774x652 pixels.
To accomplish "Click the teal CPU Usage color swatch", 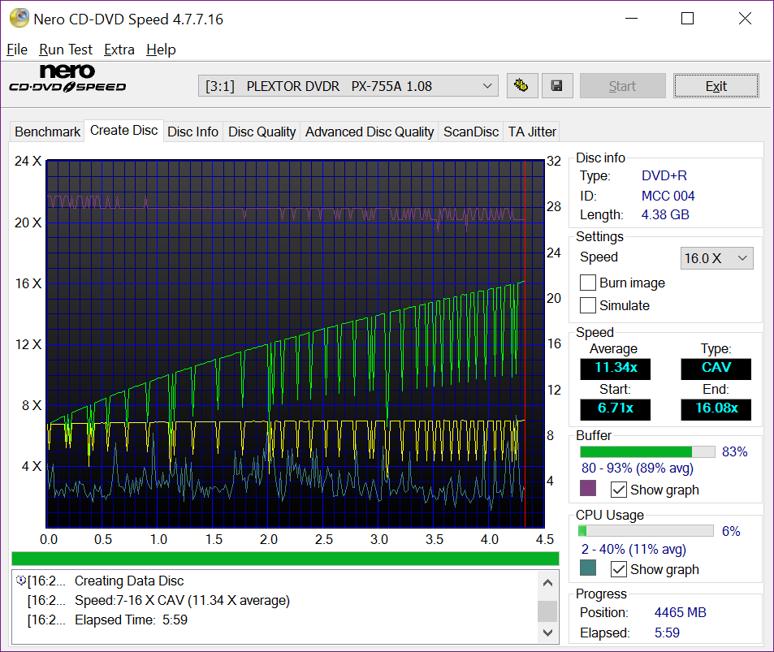I will click(x=588, y=568).
